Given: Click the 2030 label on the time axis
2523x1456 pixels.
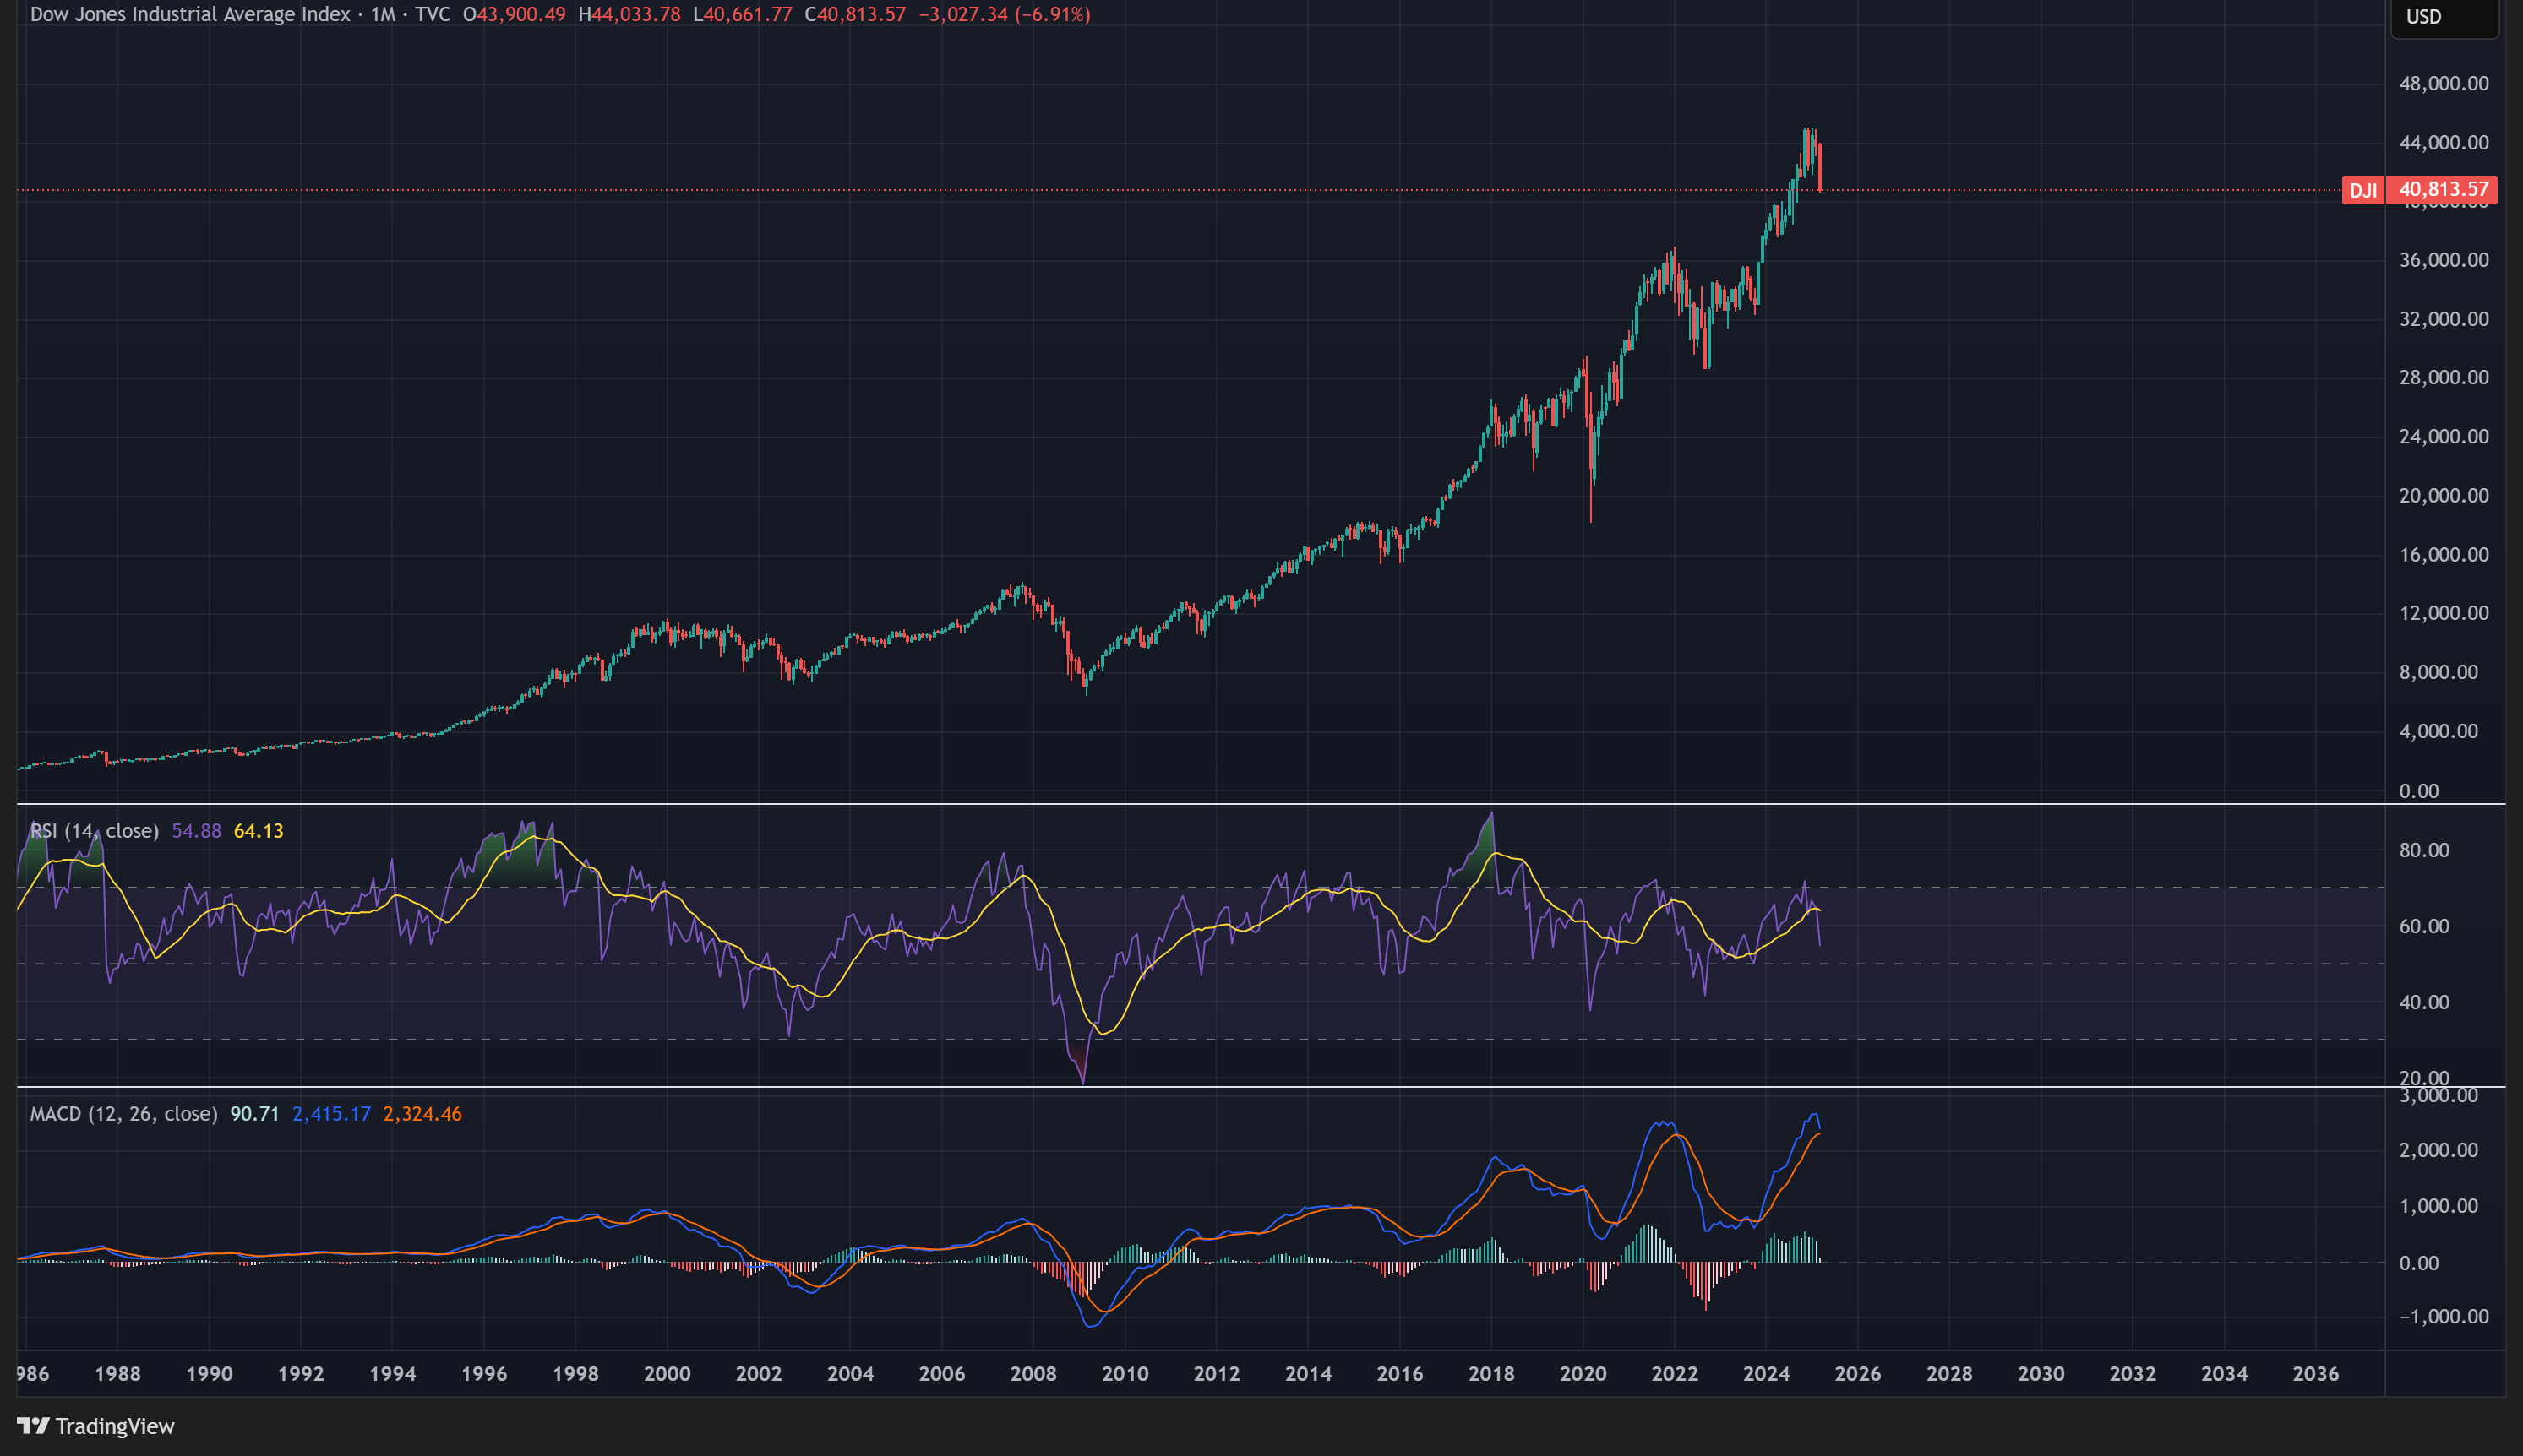Looking at the screenshot, I should tap(2041, 1374).
